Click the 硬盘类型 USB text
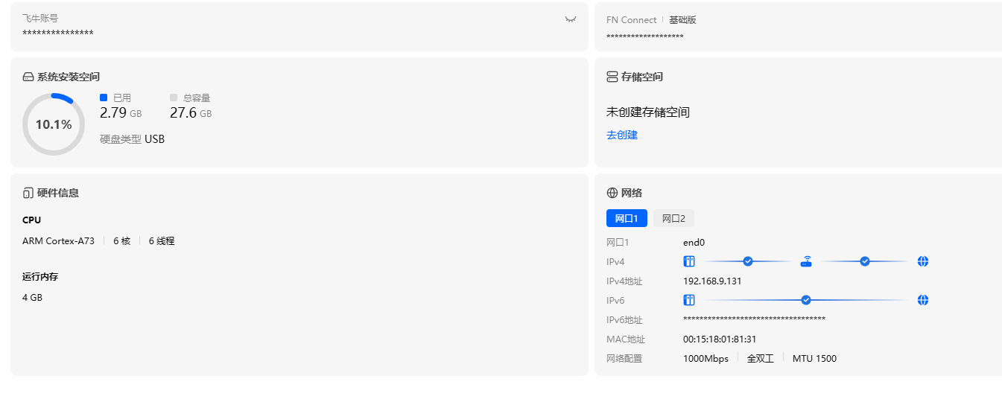Screen dimensions: 1002x402 coord(132,139)
